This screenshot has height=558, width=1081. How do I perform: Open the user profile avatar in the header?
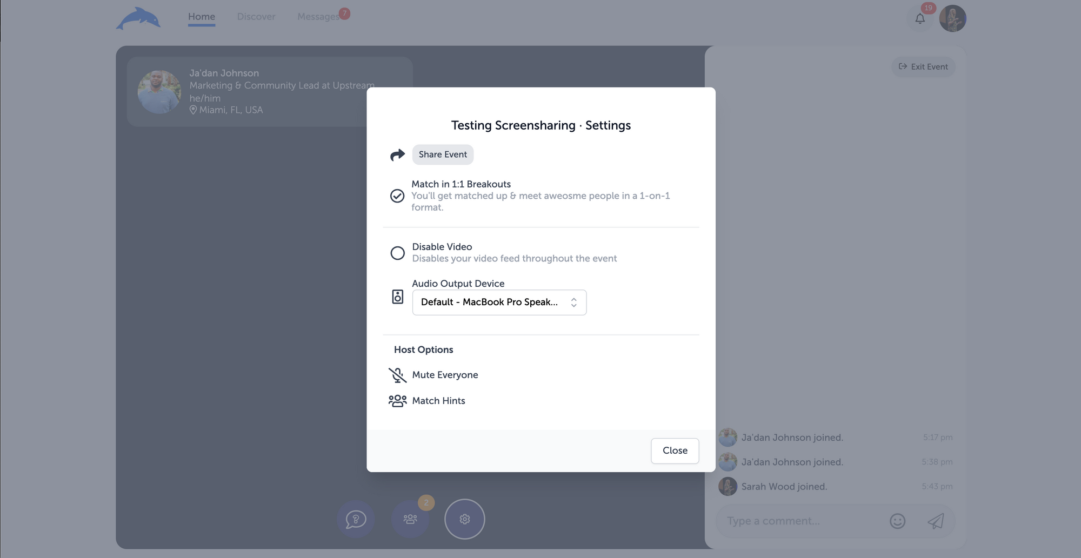click(x=952, y=18)
